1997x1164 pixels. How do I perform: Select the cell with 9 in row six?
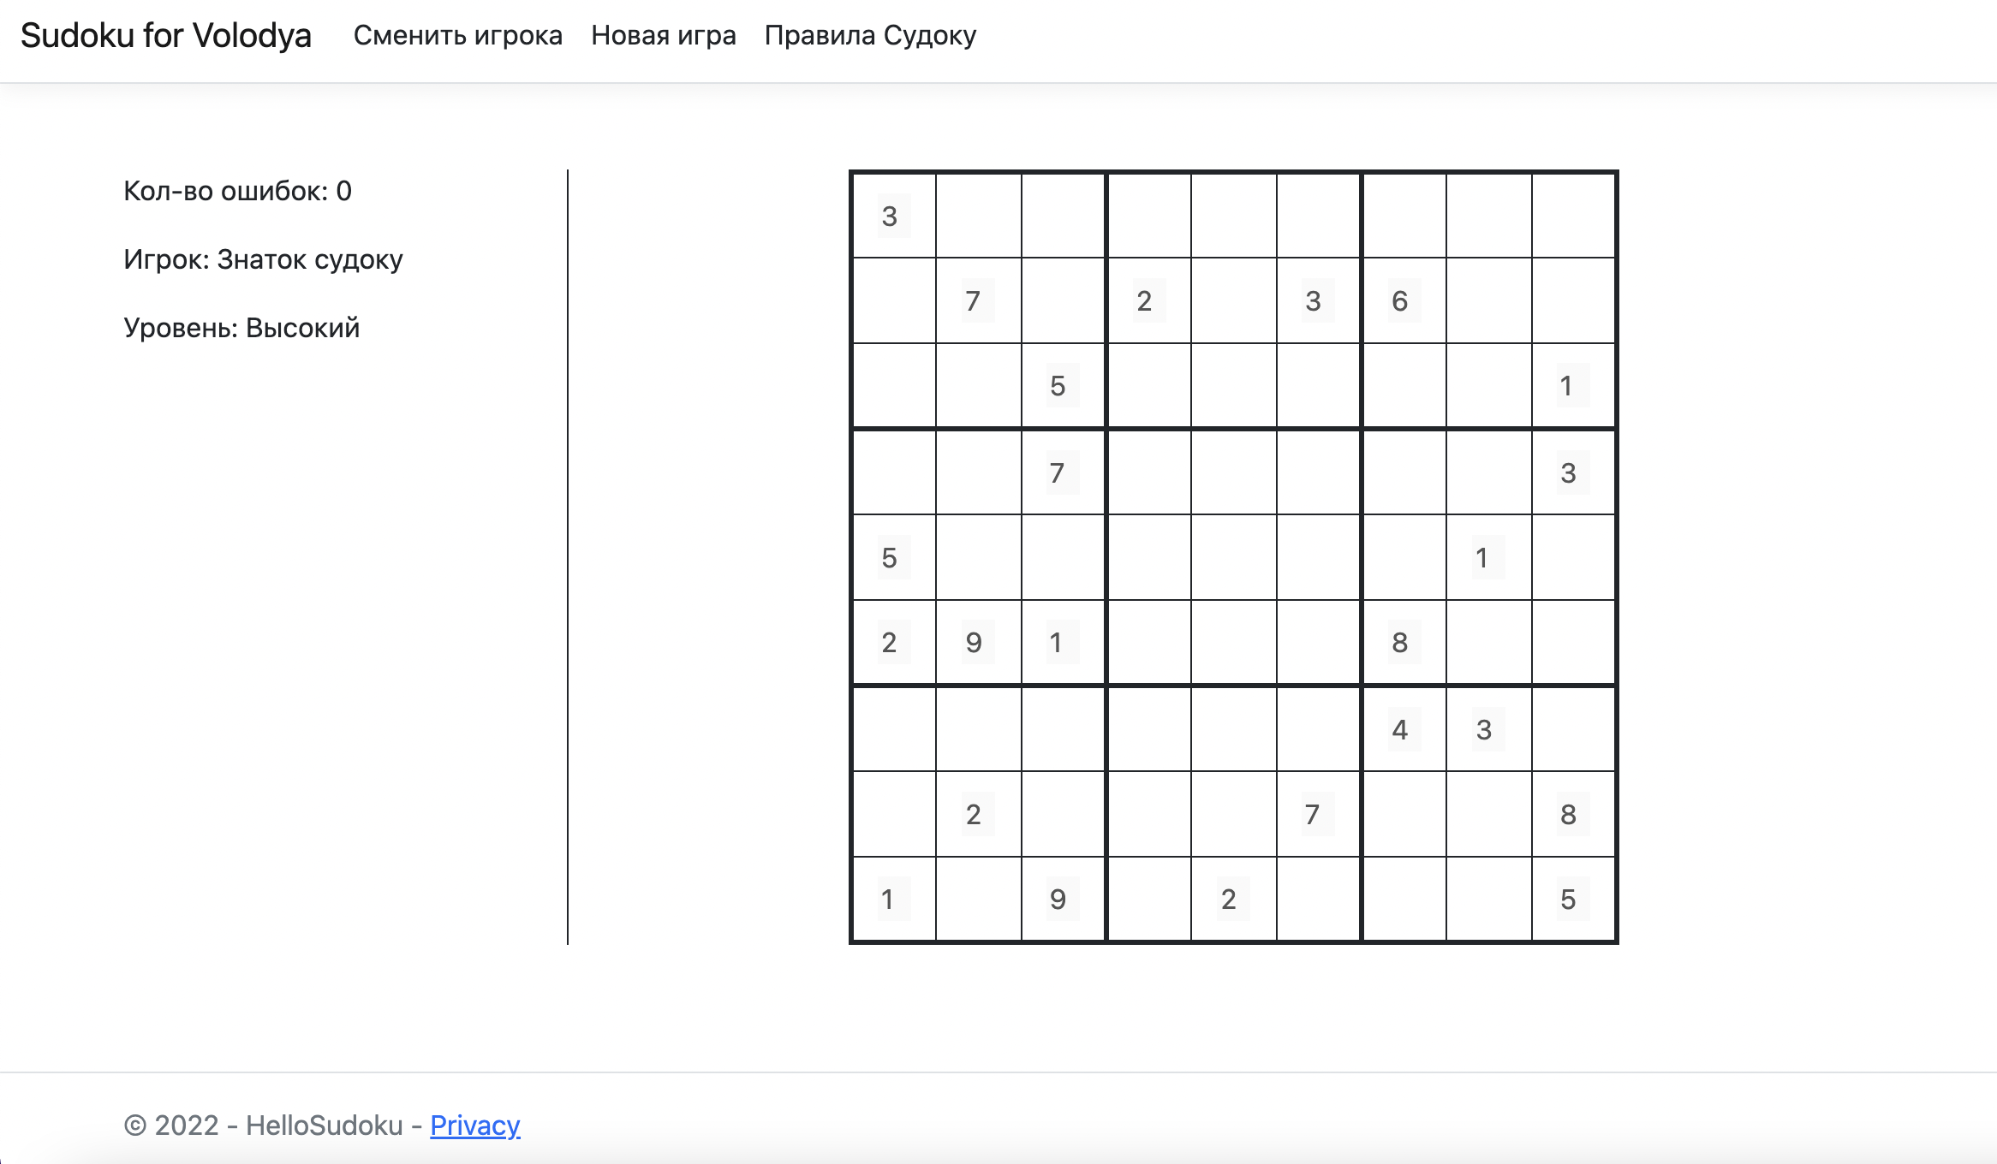coord(976,644)
